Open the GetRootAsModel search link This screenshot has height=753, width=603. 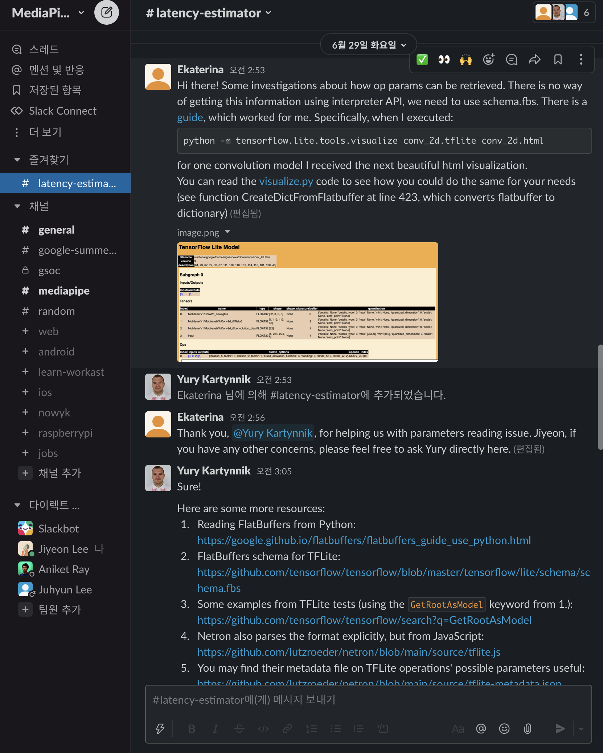click(x=364, y=620)
